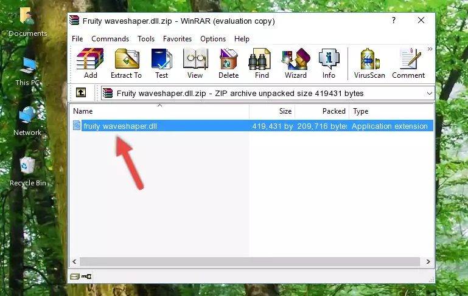Viewport: 468px width, 296px height.
Task: Expand the archive path dropdown
Action: click(429, 94)
